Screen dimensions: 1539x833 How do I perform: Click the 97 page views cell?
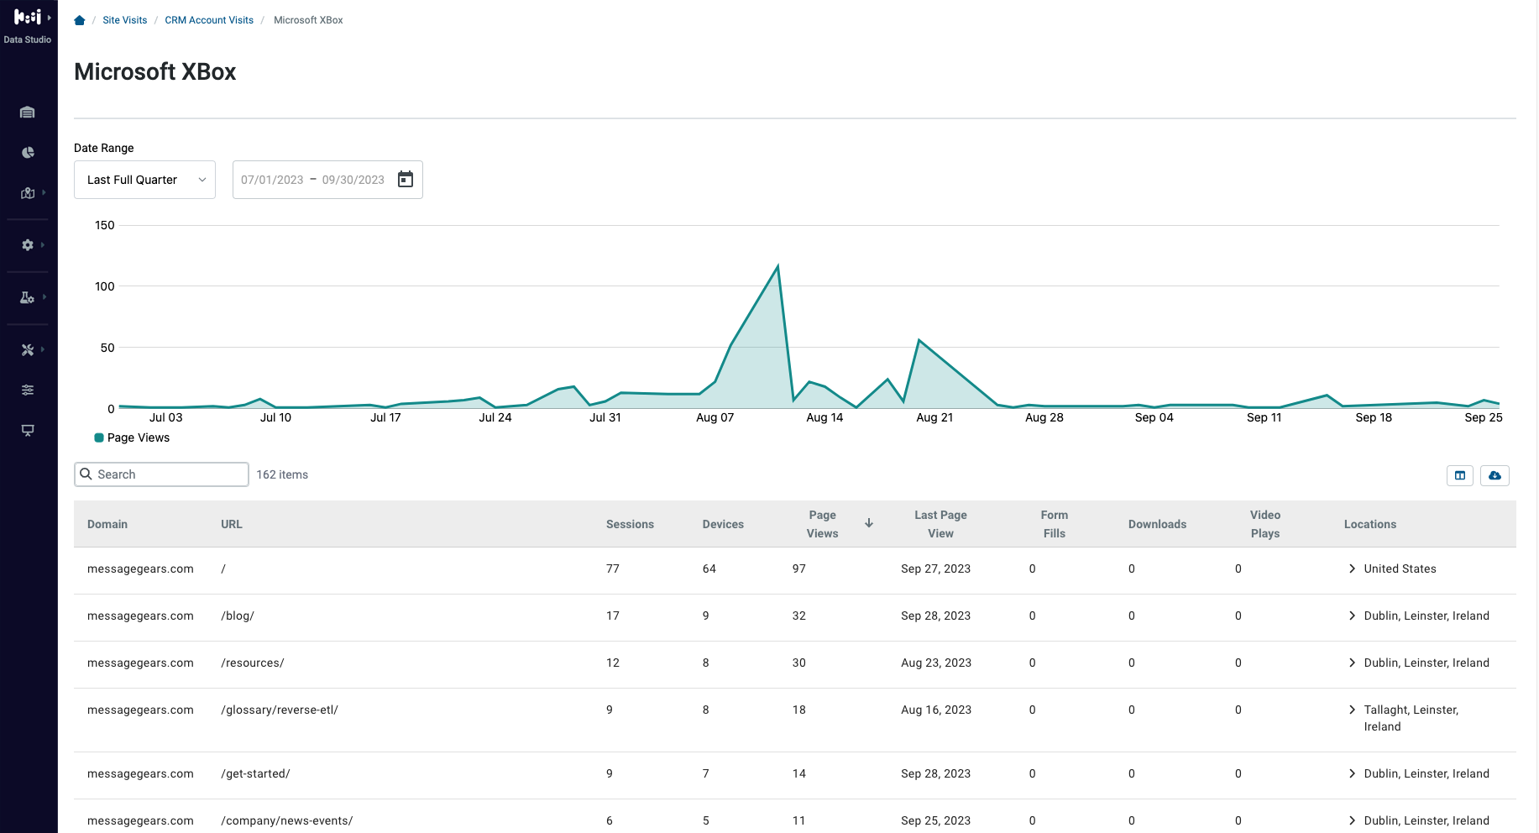[x=799, y=568]
